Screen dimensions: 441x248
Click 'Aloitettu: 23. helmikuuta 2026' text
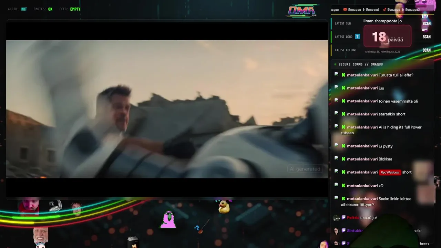(382, 52)
